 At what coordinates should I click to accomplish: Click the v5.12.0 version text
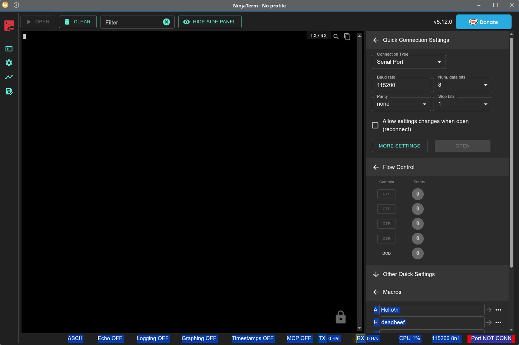[x=443, y=22]
